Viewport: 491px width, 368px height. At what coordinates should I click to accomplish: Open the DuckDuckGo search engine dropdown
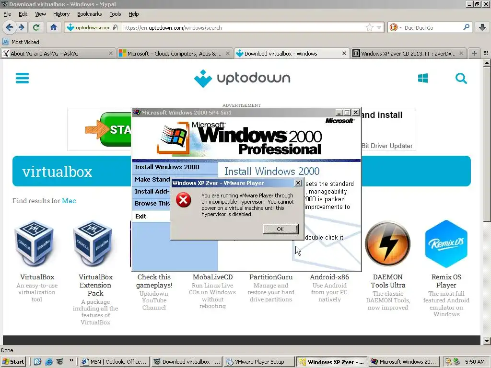pyautogui.click(x=396, y=27)
